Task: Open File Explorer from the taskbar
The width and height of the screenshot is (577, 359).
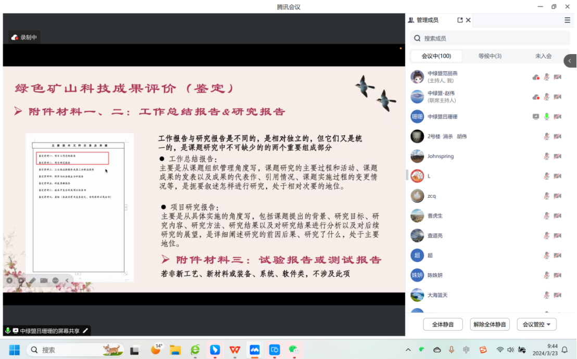Action: click(x=175, y=350)
